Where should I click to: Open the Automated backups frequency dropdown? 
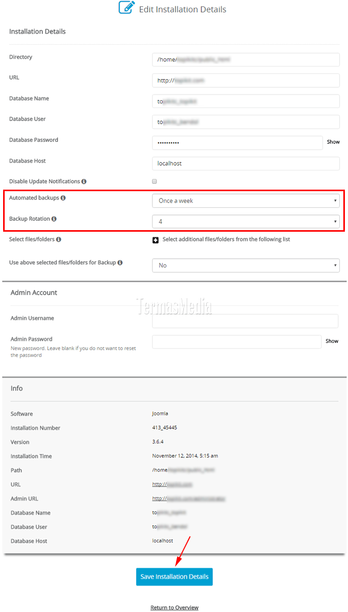[x=245, y=200]
